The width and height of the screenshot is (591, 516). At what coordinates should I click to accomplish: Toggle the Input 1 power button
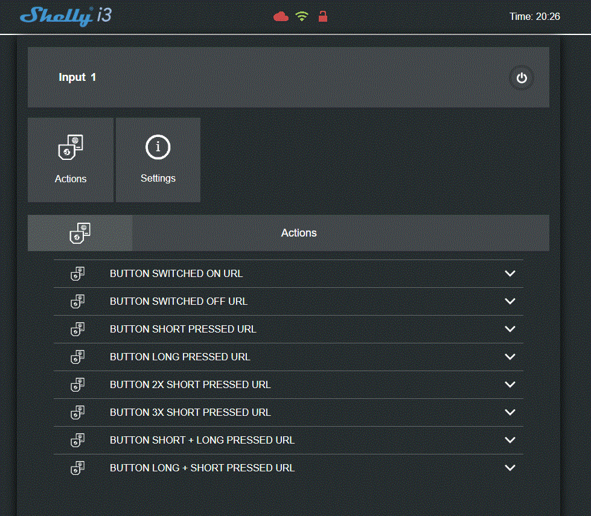pos(522,78)
